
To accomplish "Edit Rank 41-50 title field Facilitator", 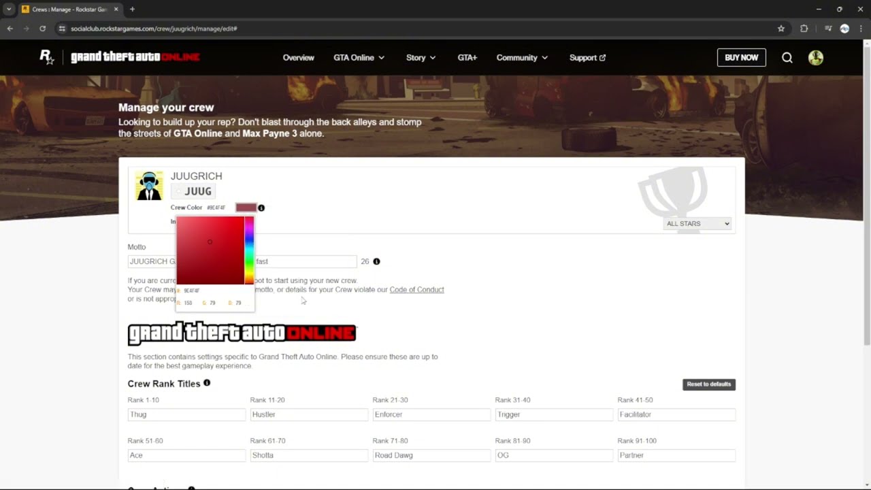I will pos(676,414).
